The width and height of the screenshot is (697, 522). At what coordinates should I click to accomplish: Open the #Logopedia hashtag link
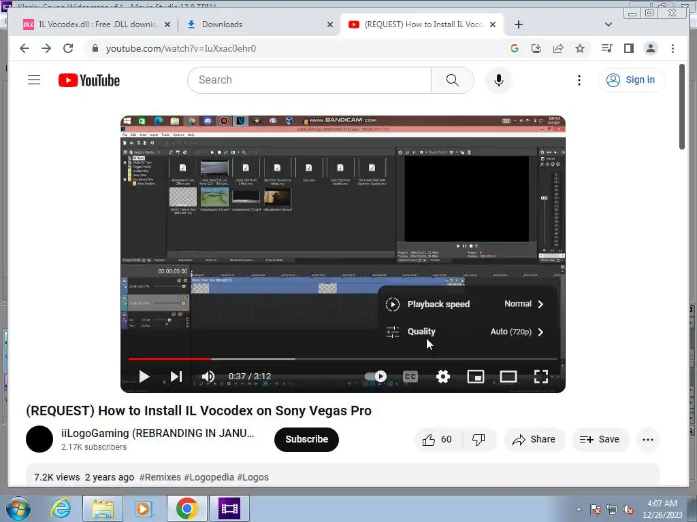tap(209, 477)
